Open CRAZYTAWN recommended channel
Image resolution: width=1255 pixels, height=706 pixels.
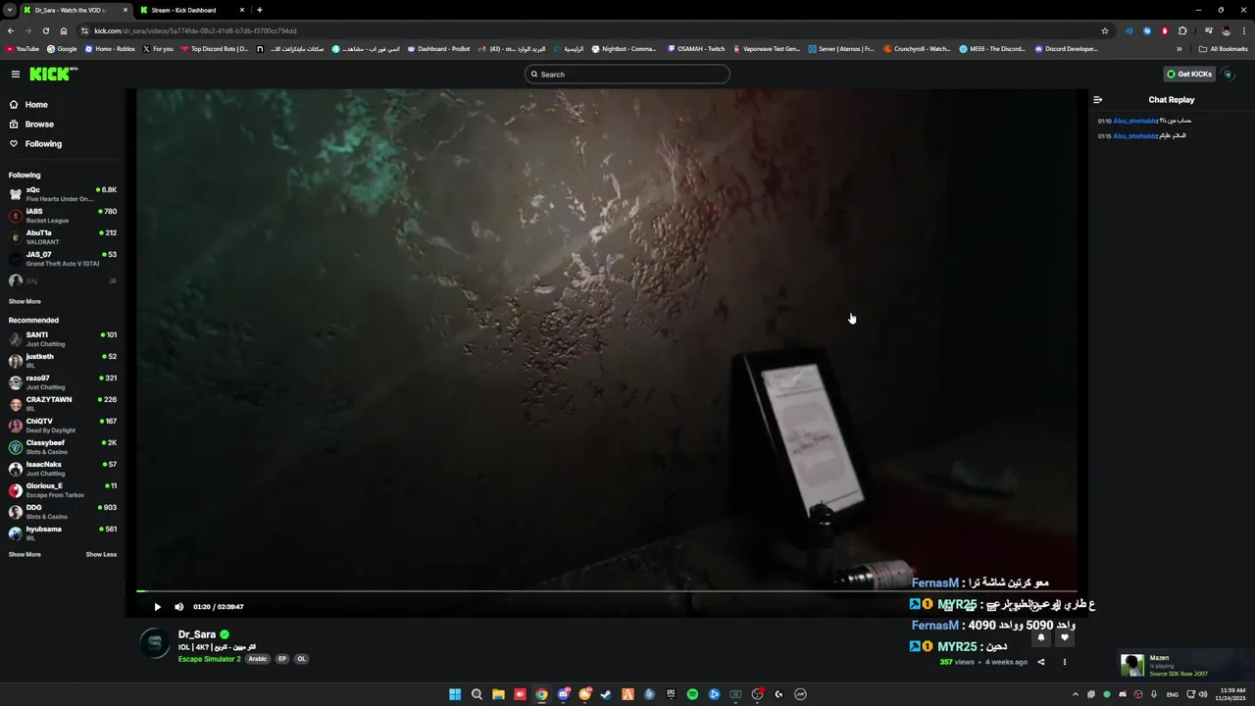(x=63, y=404)
